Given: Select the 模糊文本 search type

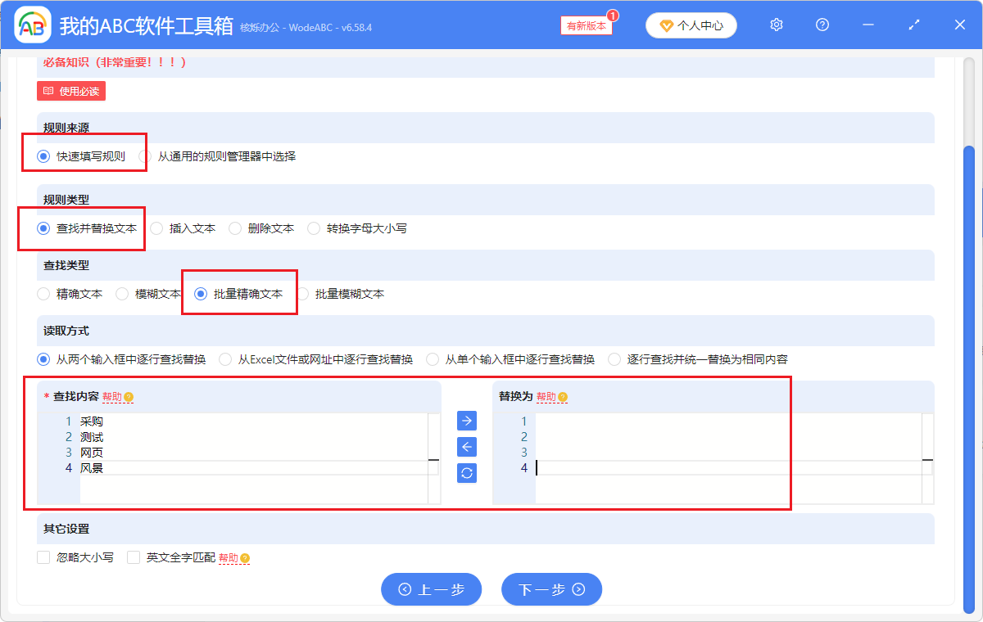Looking at the screenshot, I should 121,294.
